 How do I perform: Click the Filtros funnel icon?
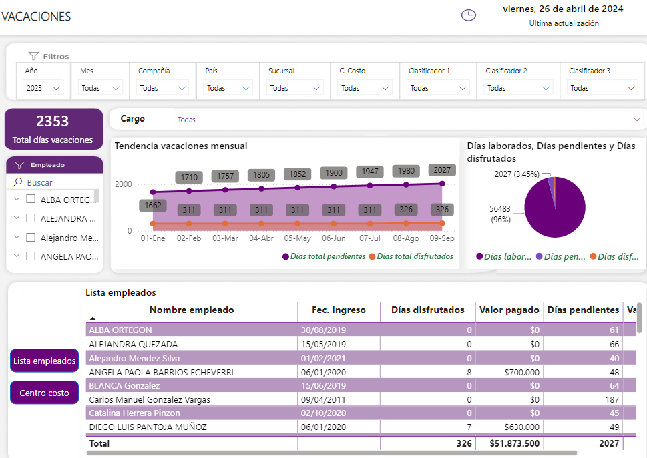point(33,56)
